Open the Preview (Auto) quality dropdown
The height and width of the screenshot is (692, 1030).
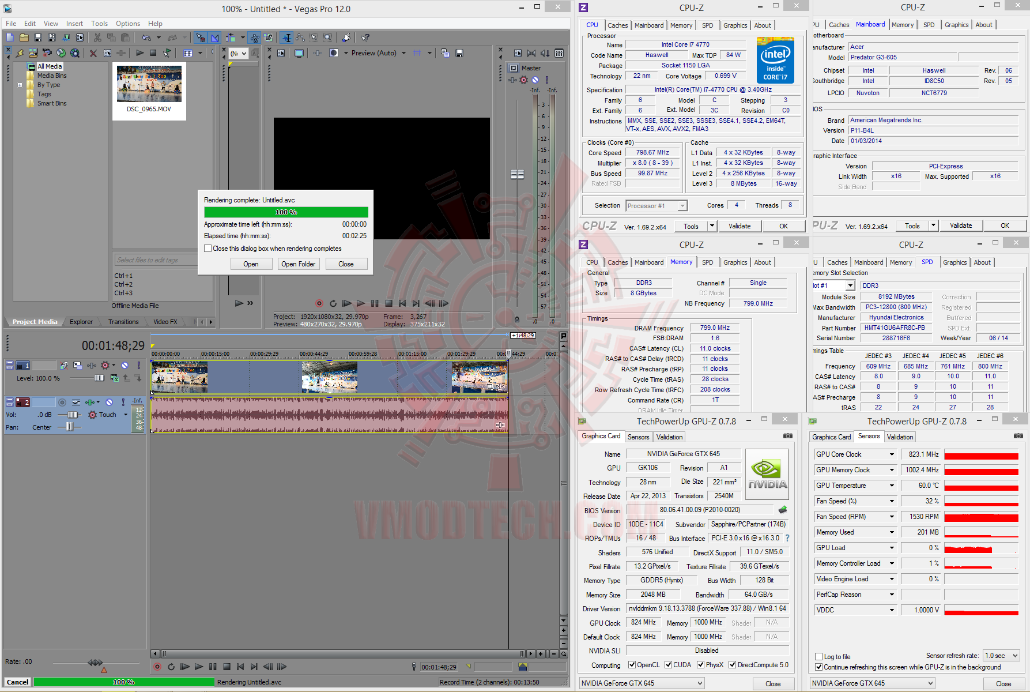point(403,53)
